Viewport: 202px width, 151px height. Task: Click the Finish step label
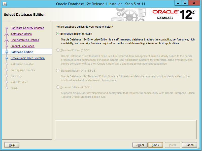14,88
